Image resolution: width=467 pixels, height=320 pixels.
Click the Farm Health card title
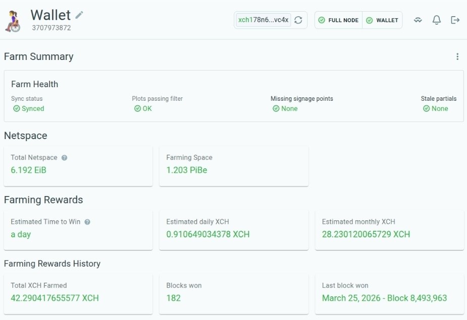click(34, 84)
